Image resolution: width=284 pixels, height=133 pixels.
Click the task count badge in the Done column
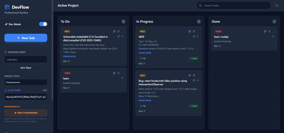pyautogui.click(x=274, y=22)
